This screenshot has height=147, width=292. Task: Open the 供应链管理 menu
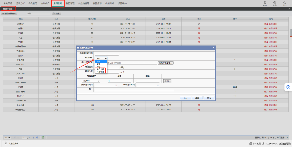pyautogui.click(x=84, y=3)
